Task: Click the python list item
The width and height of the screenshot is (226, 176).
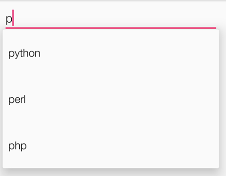Action: (111, 53)
